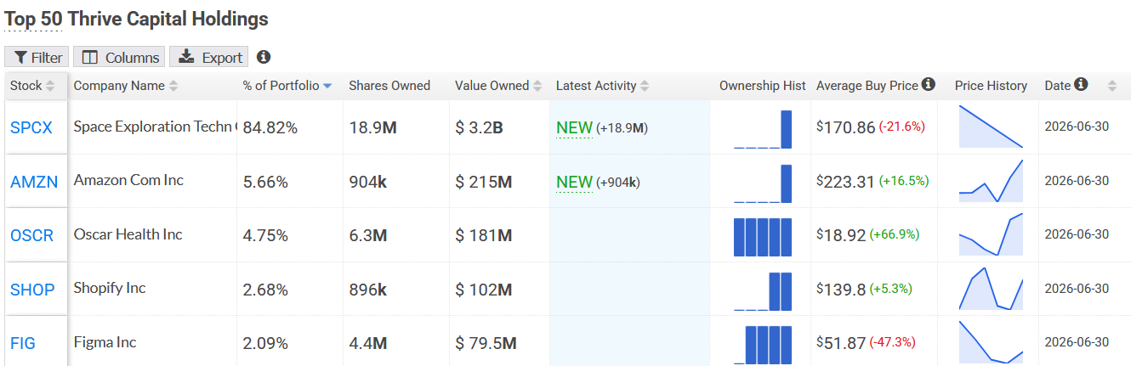Screen dimensions: 1131x366
Task: View the Figma price history sparkline
Action: [x=991, y=342]
